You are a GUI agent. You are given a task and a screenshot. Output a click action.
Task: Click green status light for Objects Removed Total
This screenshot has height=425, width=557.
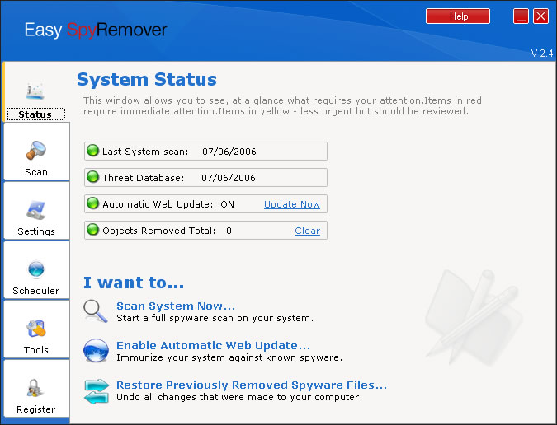pyautogui.click(x=92, y=229)
